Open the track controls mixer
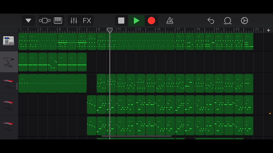This screenshot has height=153, width=273. pyautogui.click(x=74, y=21)
